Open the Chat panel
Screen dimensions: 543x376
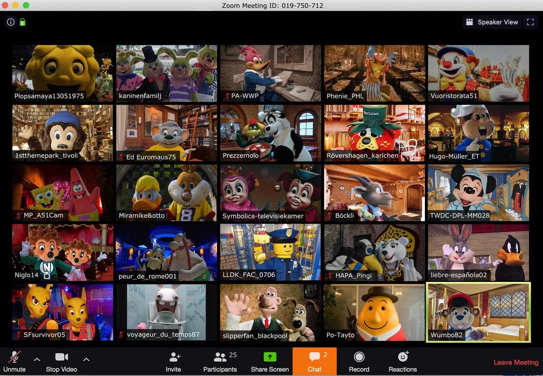[314, 362]
